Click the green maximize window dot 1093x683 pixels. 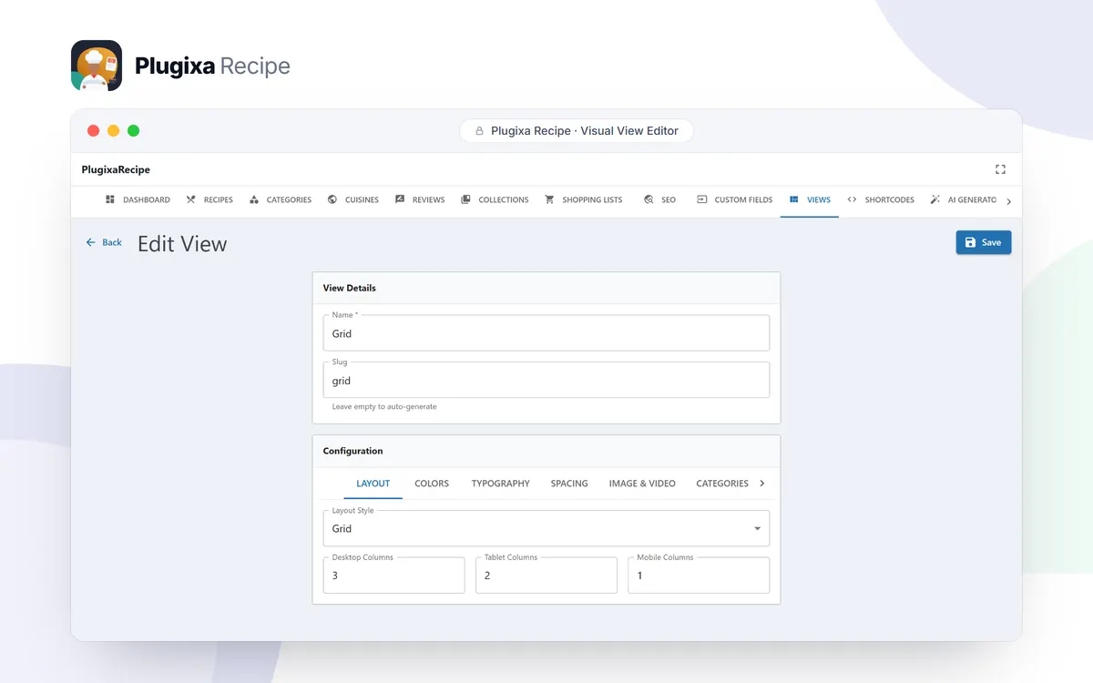[133, 130]
